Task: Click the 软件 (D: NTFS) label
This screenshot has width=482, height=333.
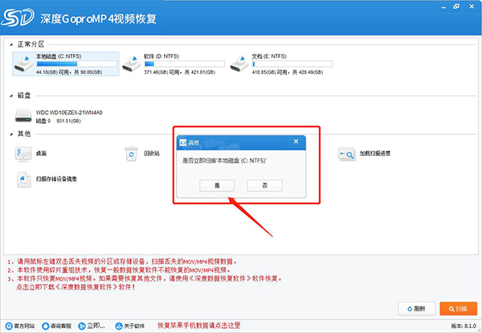Action: click(x=161, y=56)
